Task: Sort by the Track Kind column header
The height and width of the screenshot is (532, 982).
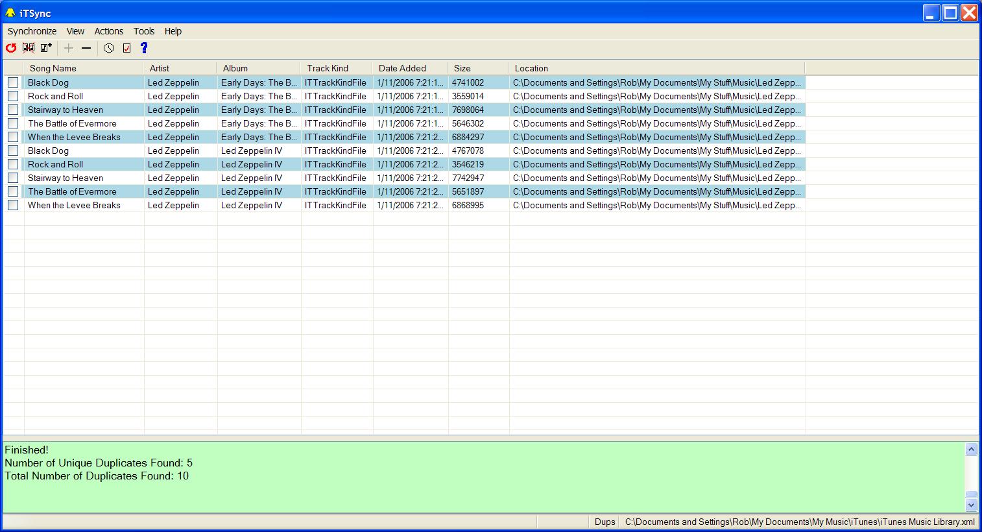Action: (x=337, y=68)
